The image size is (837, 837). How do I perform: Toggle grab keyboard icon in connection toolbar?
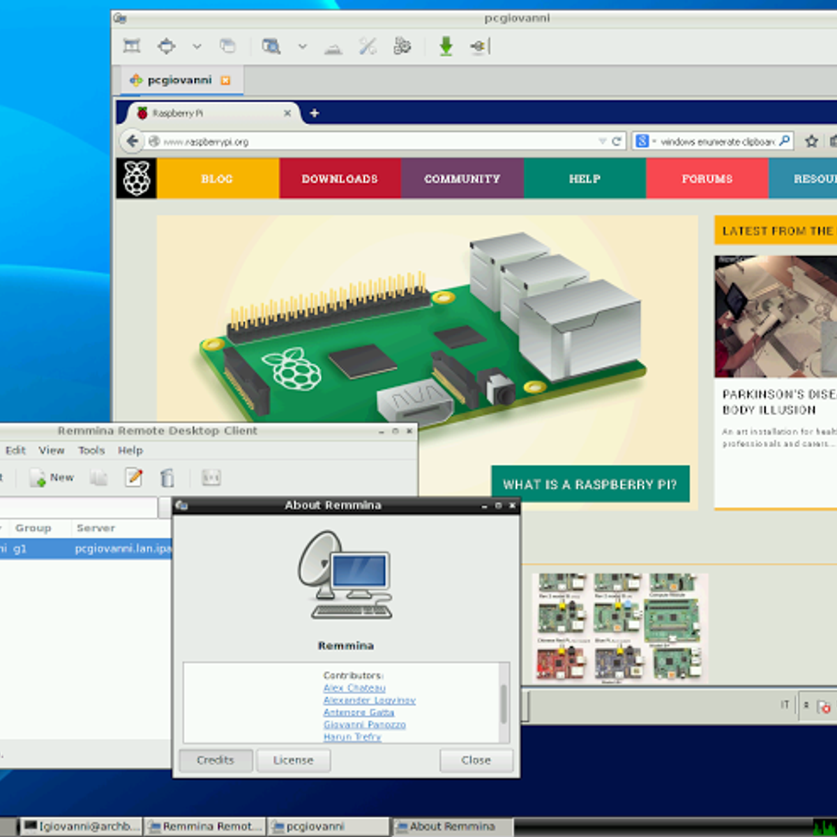point(333,47)
